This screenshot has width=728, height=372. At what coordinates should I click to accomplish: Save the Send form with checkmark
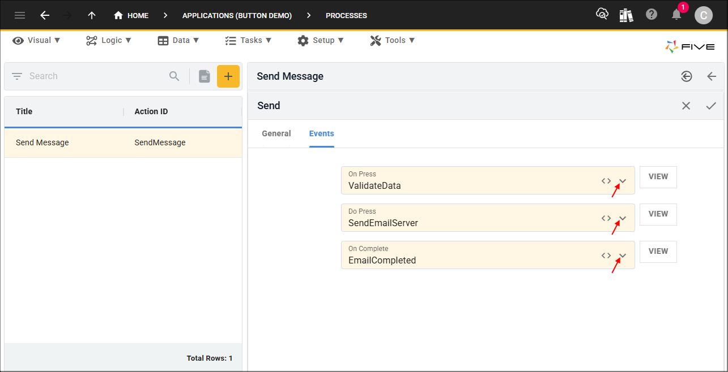tap(711, 106)
